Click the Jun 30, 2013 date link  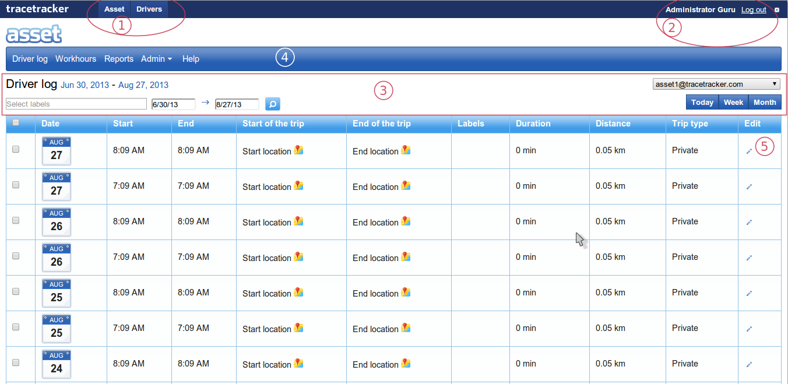pyautogui.click(x=85, y=85)
